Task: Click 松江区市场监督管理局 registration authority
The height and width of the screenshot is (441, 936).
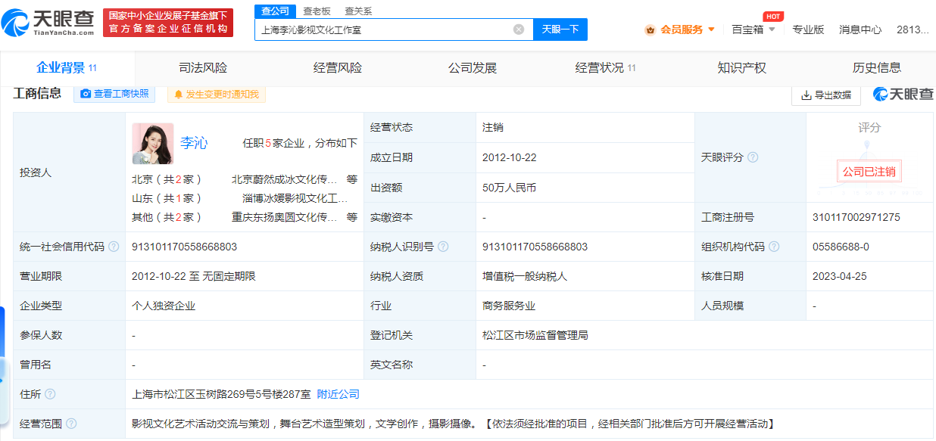Action: click(x=535, y=335)
